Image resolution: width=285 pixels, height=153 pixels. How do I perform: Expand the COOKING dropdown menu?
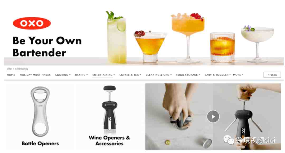pos(63,75)
